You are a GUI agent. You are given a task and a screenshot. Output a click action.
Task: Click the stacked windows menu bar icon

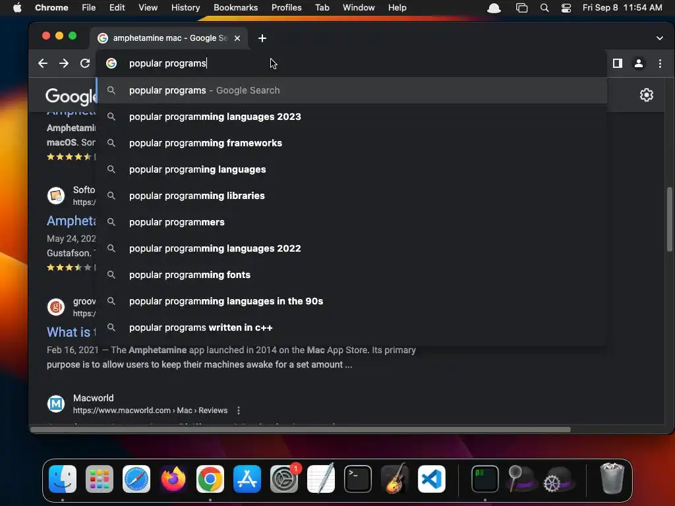[x=521, y=8]
